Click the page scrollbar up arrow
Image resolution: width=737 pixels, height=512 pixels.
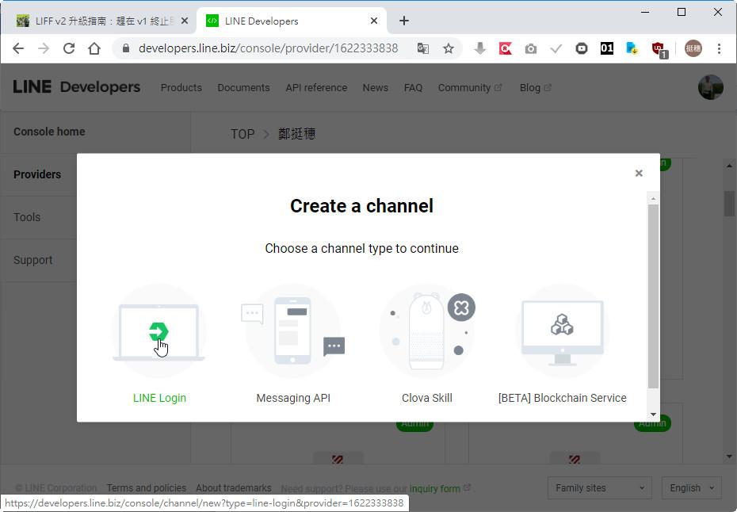[x=729, y=166]
